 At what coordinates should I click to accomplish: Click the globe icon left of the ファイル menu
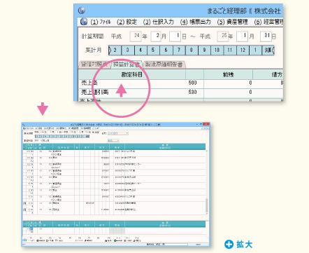click(x=84, y=22)
